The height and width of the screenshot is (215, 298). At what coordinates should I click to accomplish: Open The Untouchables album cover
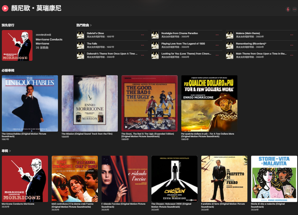pyautogui.click(x=30, y=103)
